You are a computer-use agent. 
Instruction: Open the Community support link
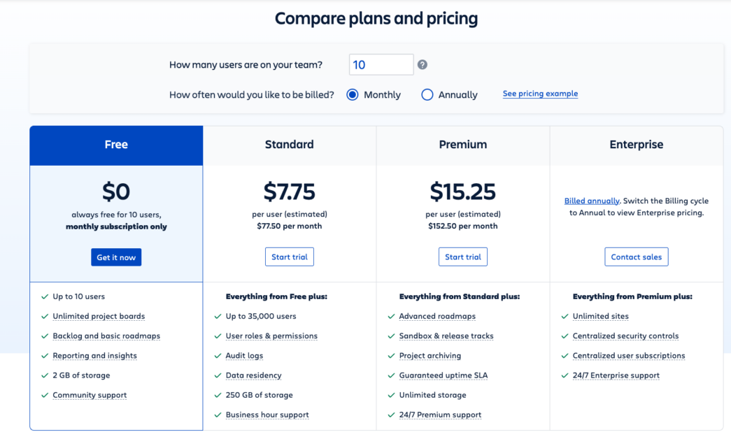pyautogui.click(x=90, y=395)
